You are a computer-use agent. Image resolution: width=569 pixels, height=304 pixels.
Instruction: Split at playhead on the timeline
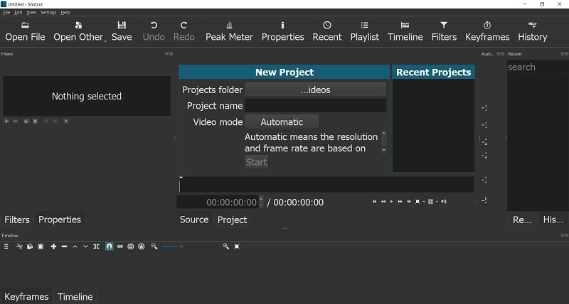click(x=96, y=246)
